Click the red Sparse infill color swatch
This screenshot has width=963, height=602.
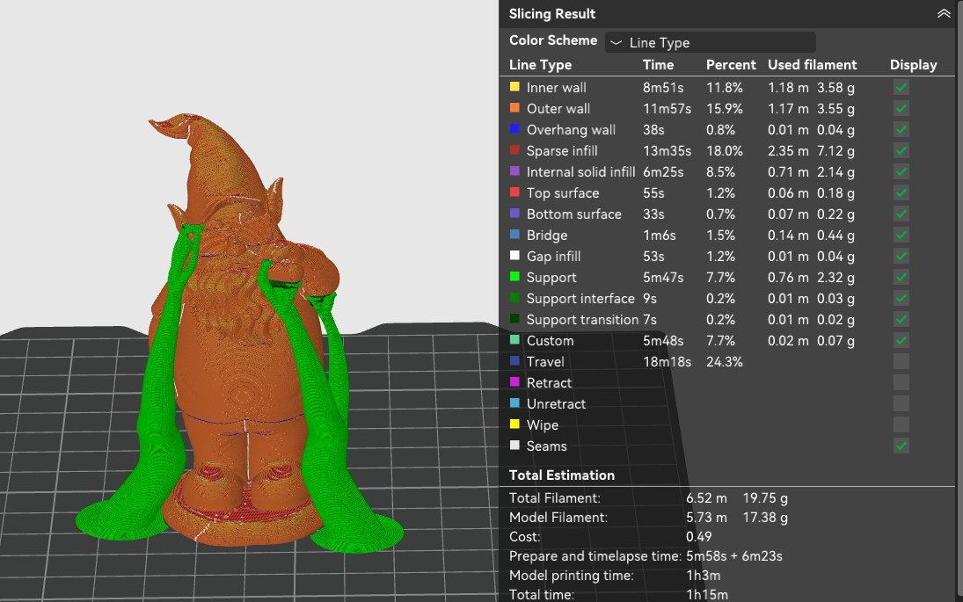point(514,150)
